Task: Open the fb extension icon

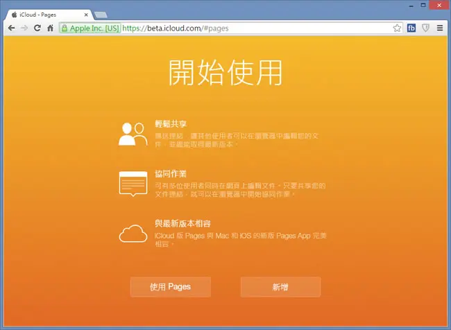Action: (x=411, y=28)
